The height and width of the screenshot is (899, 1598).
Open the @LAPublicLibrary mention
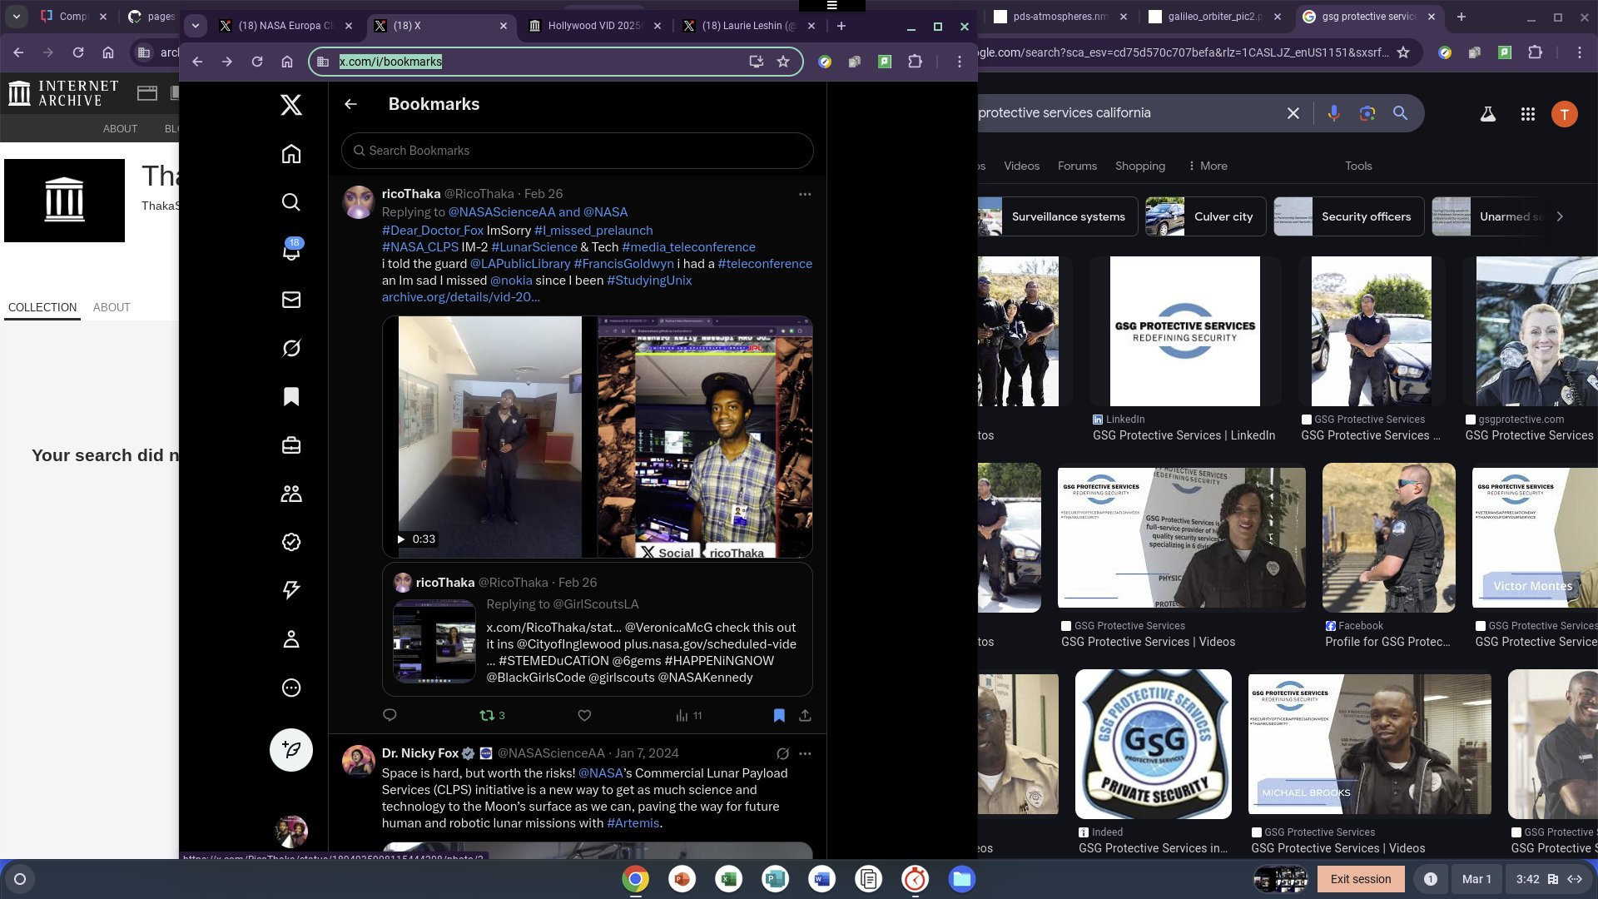click(520, 264)
